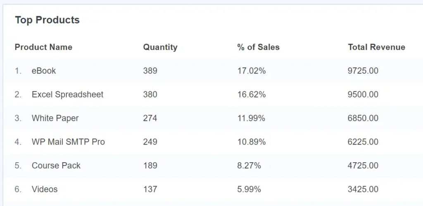This screenshot has height=206, width=423.
Task: Click the % of Sales column header
Action: (259, 47)
